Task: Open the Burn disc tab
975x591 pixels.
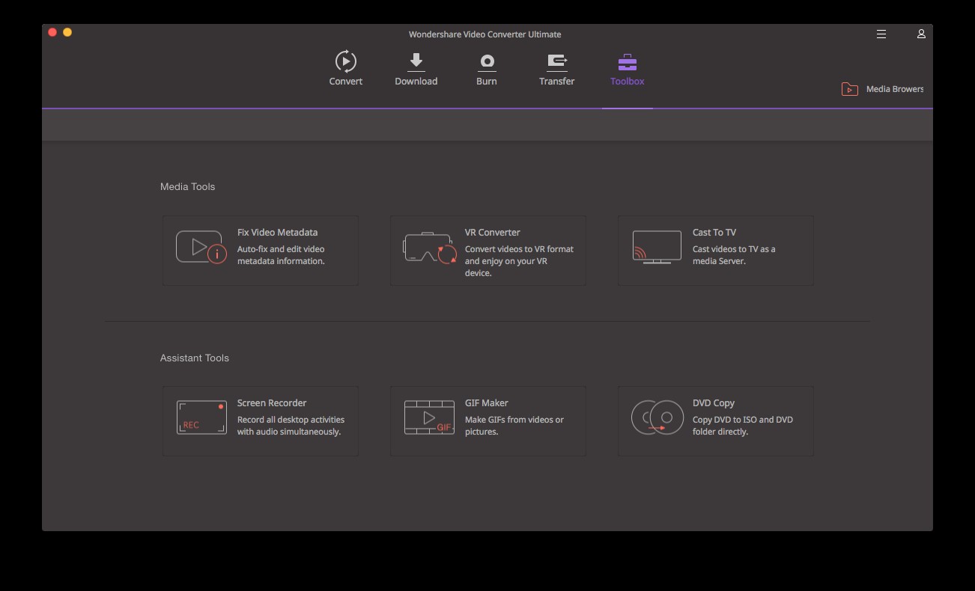Action: pos(487,61)
